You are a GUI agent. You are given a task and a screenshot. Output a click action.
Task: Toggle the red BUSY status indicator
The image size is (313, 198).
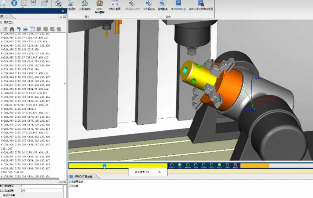pyautogui.click(x=235, y=165)
